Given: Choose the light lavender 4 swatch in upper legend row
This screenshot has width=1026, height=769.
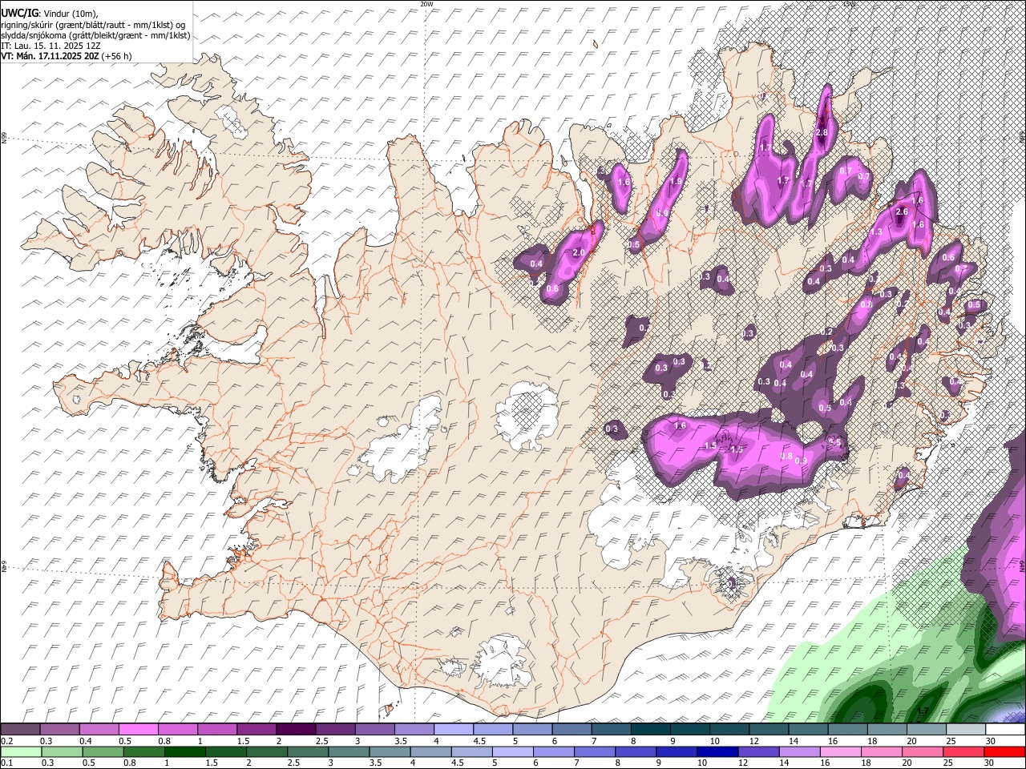Looking at the screenshot, I should [453, 730].
